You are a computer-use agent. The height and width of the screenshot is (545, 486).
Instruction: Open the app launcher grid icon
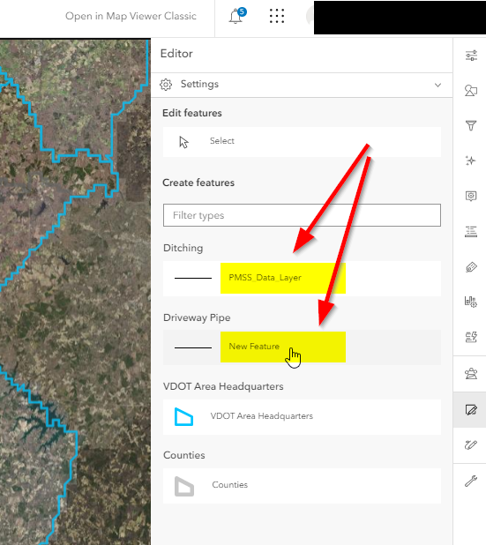[x=277, y=16]
